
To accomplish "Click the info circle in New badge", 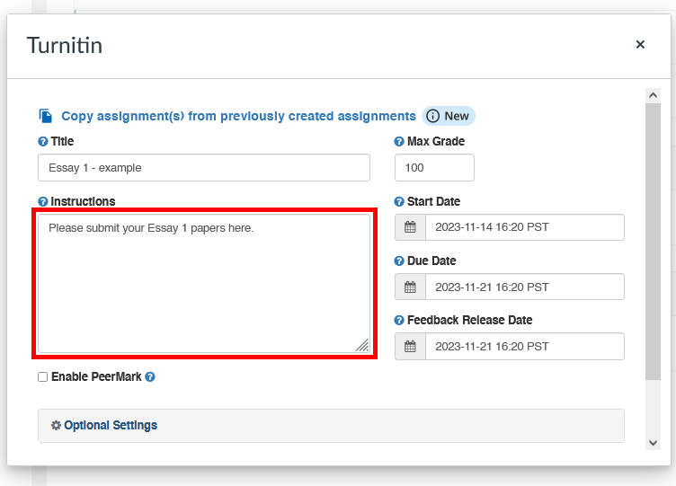I will pos(433,116).
